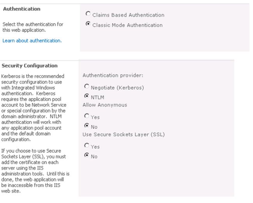Image resolution: width=253 pixels, height=203 pixels.
Task: Enable Use Secure Sockets Layer with Yes
Action: click(x=87, y=146)
